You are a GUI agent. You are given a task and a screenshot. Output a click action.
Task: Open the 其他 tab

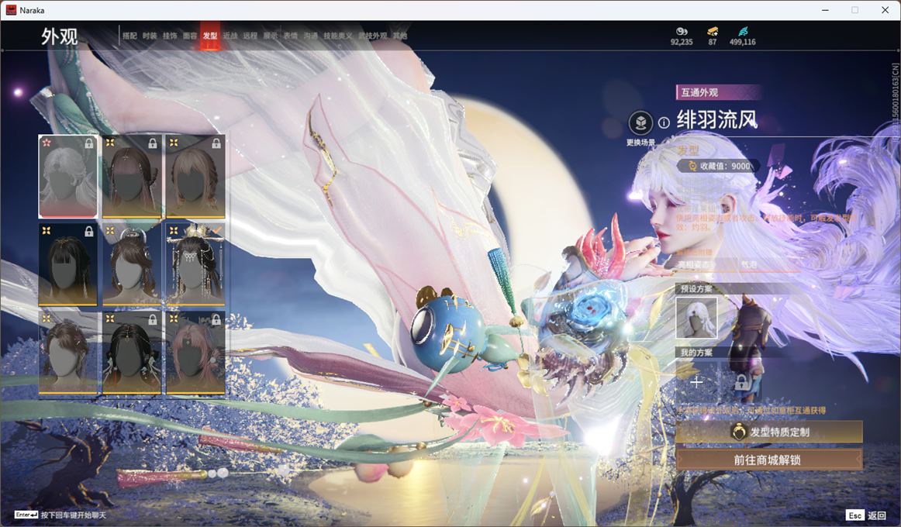tap(400, 36)
